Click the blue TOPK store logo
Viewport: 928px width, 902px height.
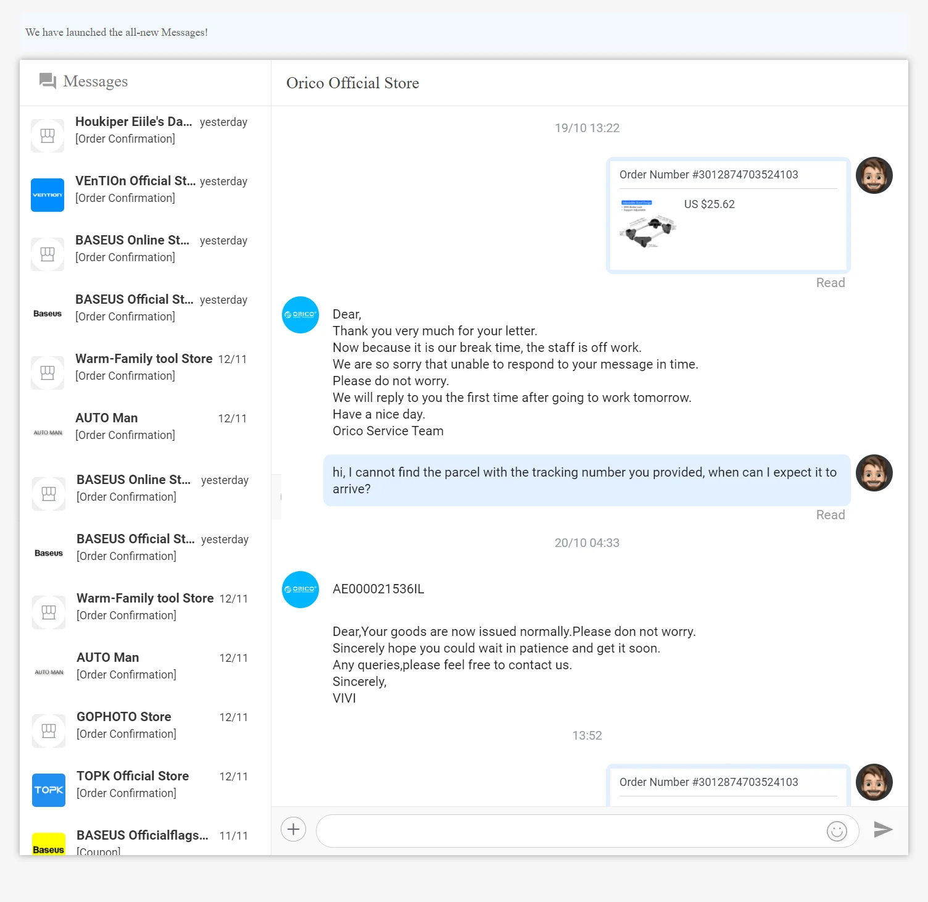[49, 790]
